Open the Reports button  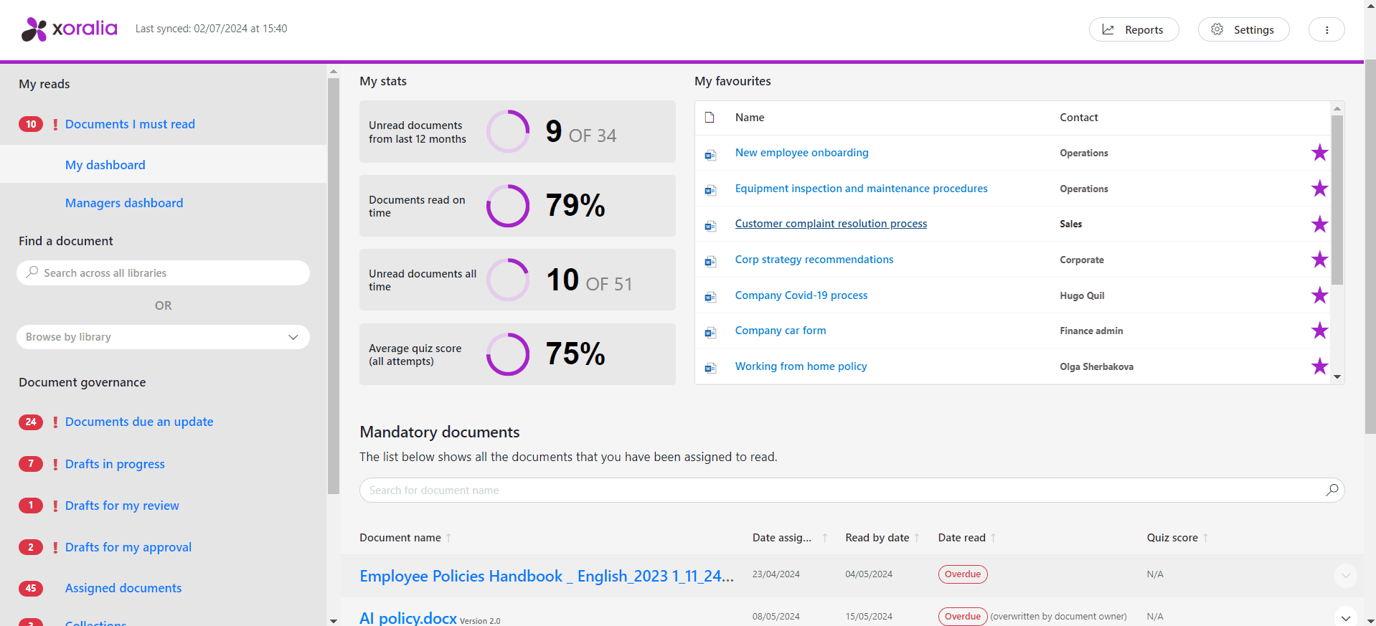pyautogui.click(x=1134, y=29)
